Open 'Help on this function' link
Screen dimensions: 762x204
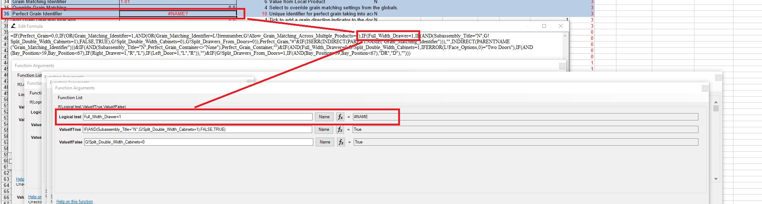(x=74, y=201)
